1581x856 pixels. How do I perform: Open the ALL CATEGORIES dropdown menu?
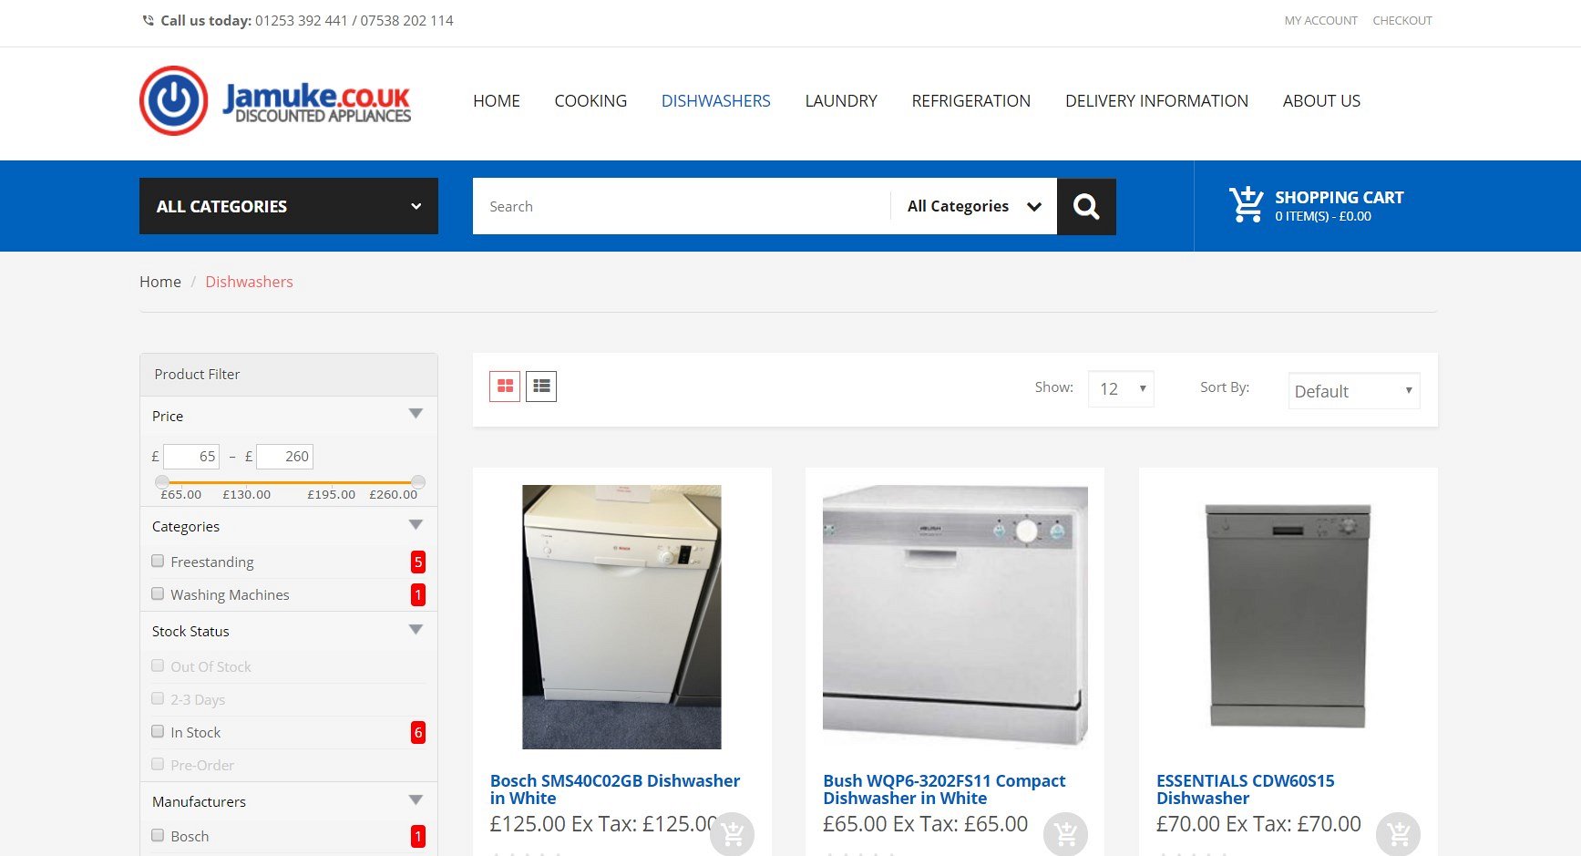[x=288, y=206]
